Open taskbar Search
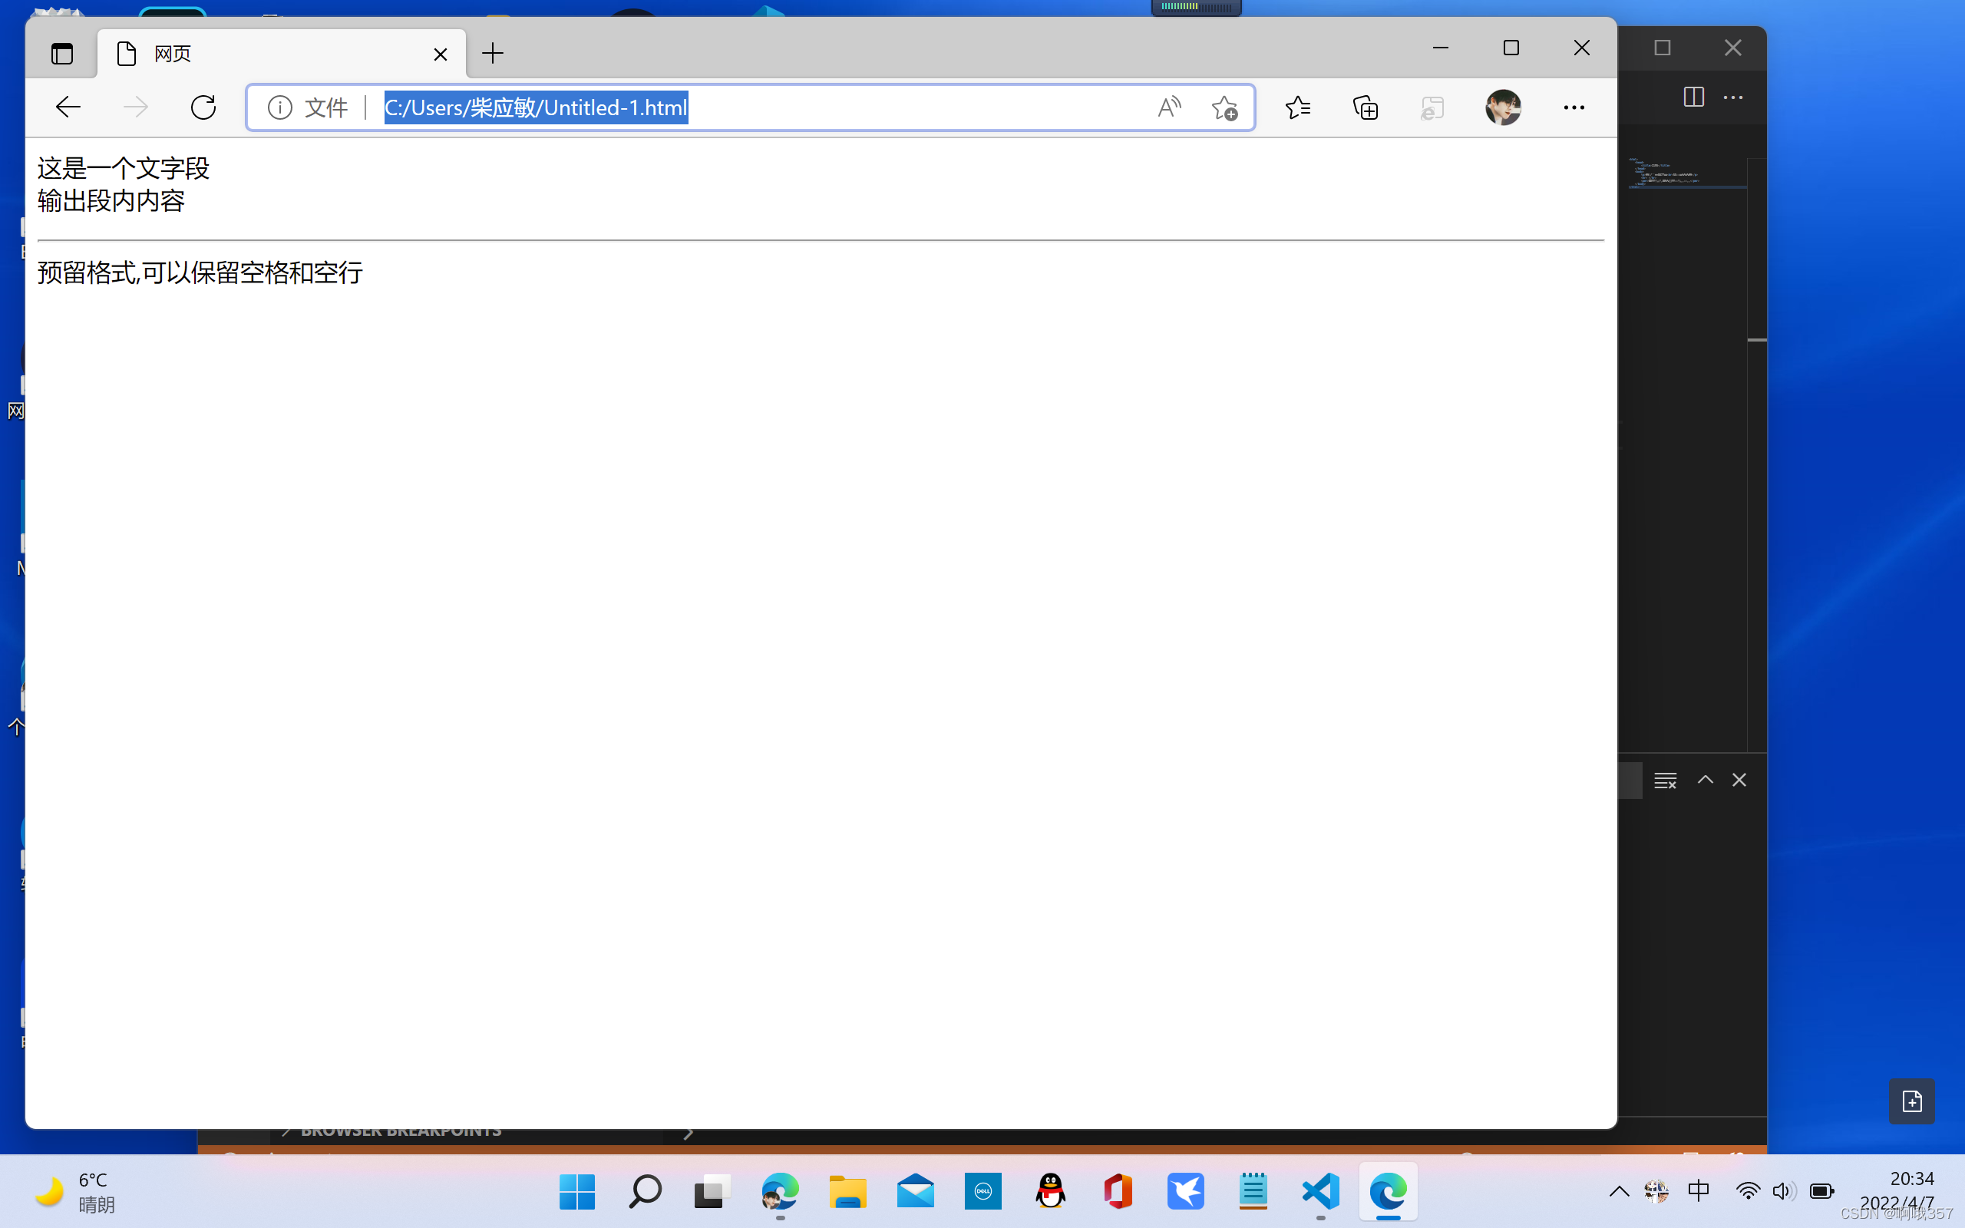The height and width of the screenshot is (1228, 1965). coord(645,1191)
